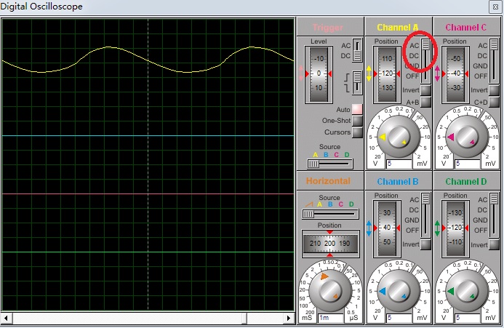Toggle Invert on Channel B
This screenshot has width=504, height=328.
click(x=425, y=244)
